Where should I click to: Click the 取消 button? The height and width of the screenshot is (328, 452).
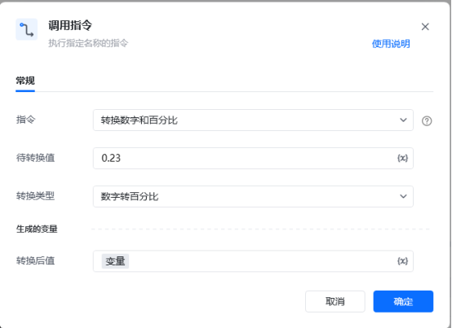pyautogui.click(x=335, y=301)
